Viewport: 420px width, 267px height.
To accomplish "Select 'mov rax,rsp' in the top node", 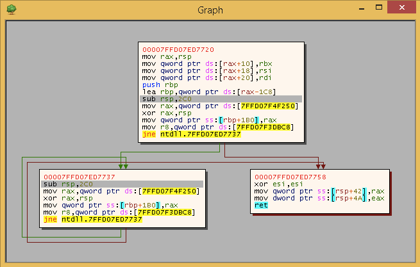I will pyautogui.click(x=165, y=56).
